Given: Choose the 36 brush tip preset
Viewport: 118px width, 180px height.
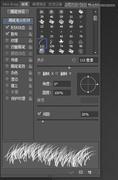Looking at the screenshot, I should (52, 24).
